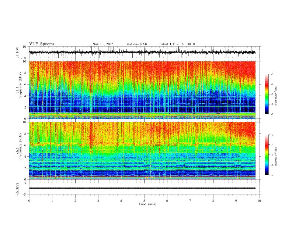Click the ch.2 PSD color bar

tap(267, 155)
